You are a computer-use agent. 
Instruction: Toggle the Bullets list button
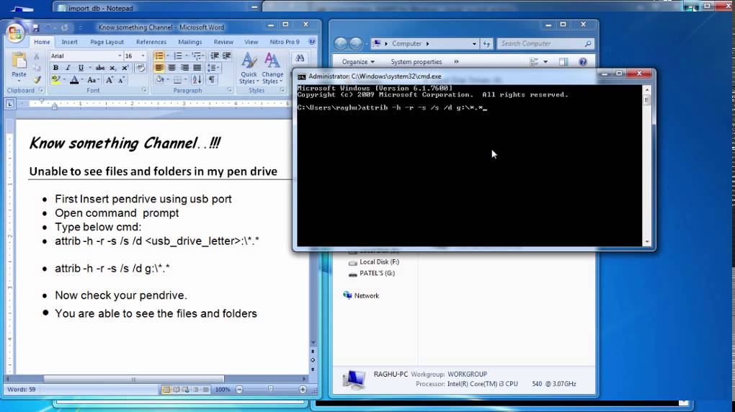(159, 55)
